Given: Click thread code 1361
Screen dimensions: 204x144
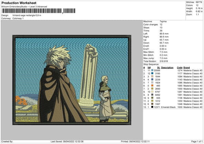Looking at the screenshot, I should coord(180,95).
